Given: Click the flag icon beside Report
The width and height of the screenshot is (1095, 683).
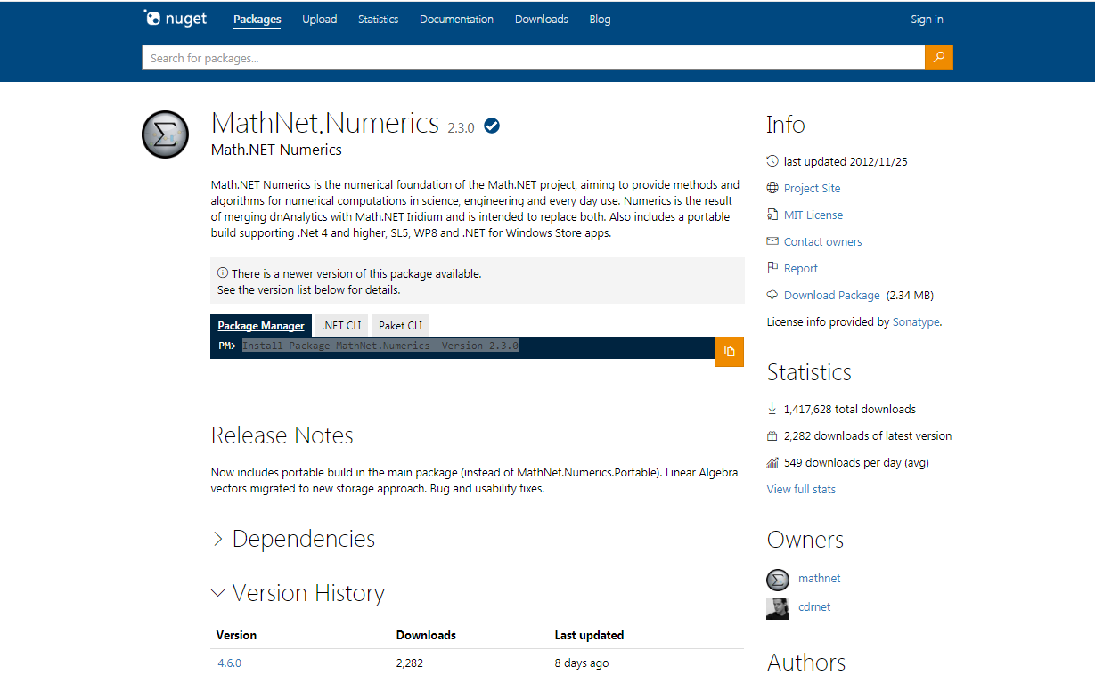Looking at the screenshot, I should pos(772,268).
